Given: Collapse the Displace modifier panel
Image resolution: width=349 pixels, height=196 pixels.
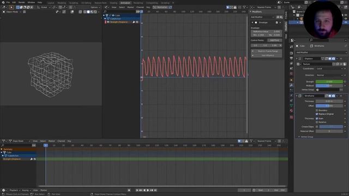Looking at the screenshot, I should [x=297, y=59].
